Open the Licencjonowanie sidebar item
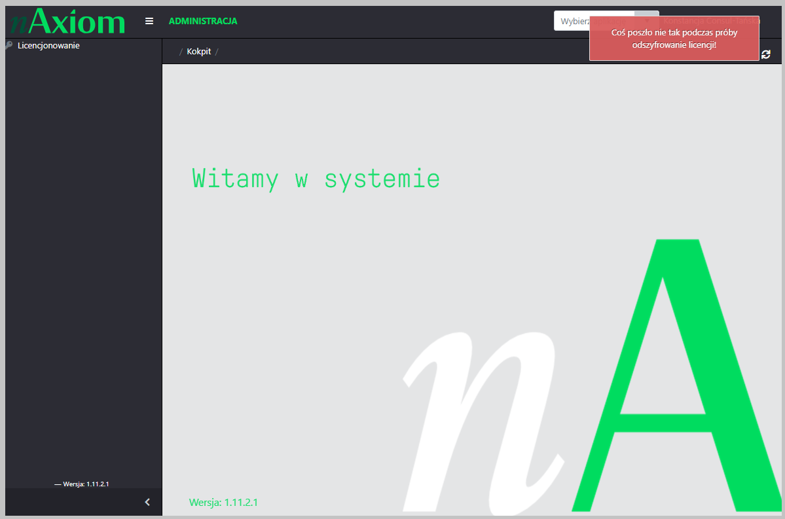Image resolution: width=785 pixels, height=519 pixels. point(48,46)
